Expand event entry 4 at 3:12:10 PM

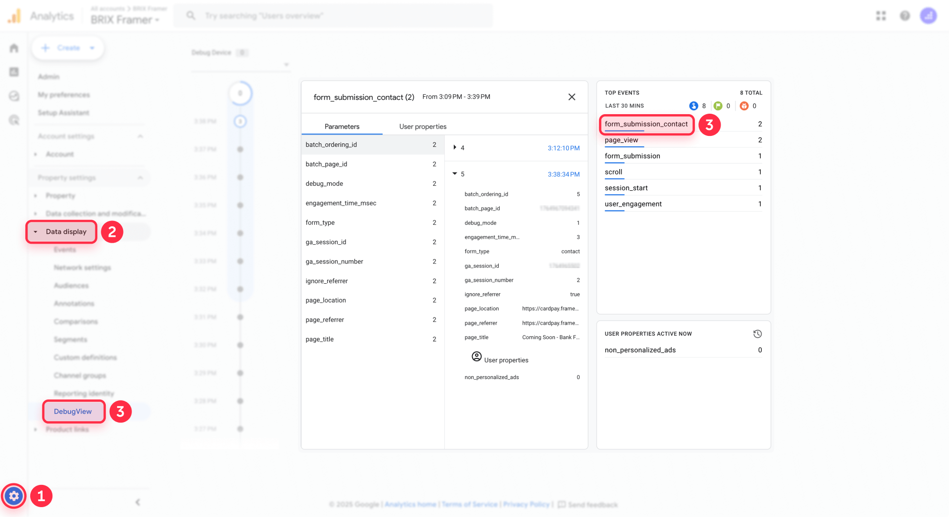(455, 147)
